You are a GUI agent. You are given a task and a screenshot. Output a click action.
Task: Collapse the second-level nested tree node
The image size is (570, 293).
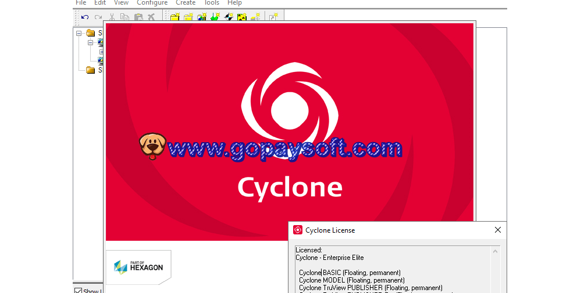(x=91, y=42)
